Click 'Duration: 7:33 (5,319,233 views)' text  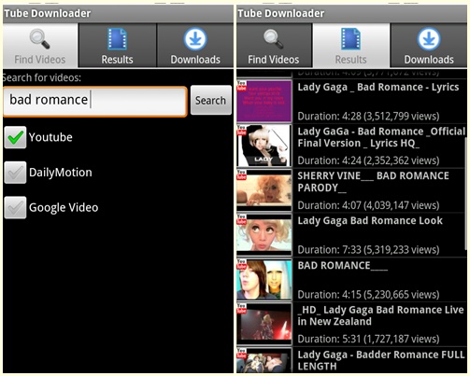tap(368, 250)
